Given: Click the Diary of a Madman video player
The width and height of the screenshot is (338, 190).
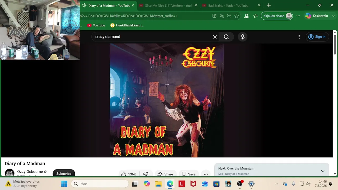Looking at the screenshot, I should (x=167, y=100).
